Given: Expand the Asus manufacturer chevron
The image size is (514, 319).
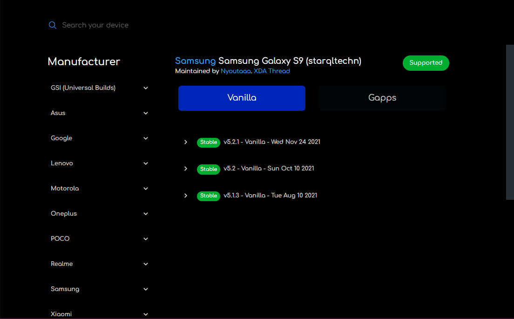Looking at the screenshot, I should (146, 113).
